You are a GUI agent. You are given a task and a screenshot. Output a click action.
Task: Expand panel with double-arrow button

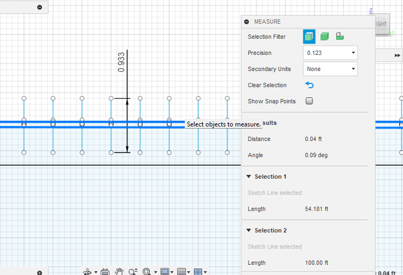click(x=398, y=55)
